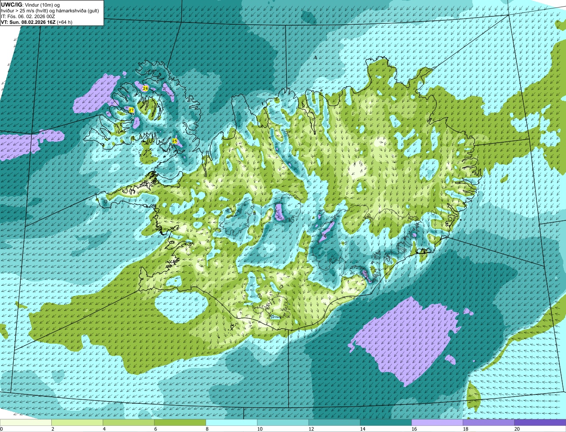Pick the 0–2 m/s palest legend color
Viewport: 566px width, 432px height.
[26, 423]
